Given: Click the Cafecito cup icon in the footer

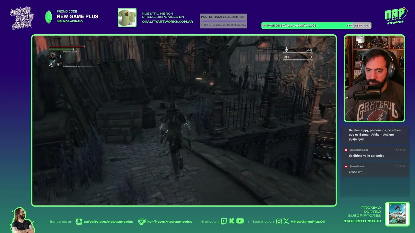Looking at the screenshot, I should 79,221.
